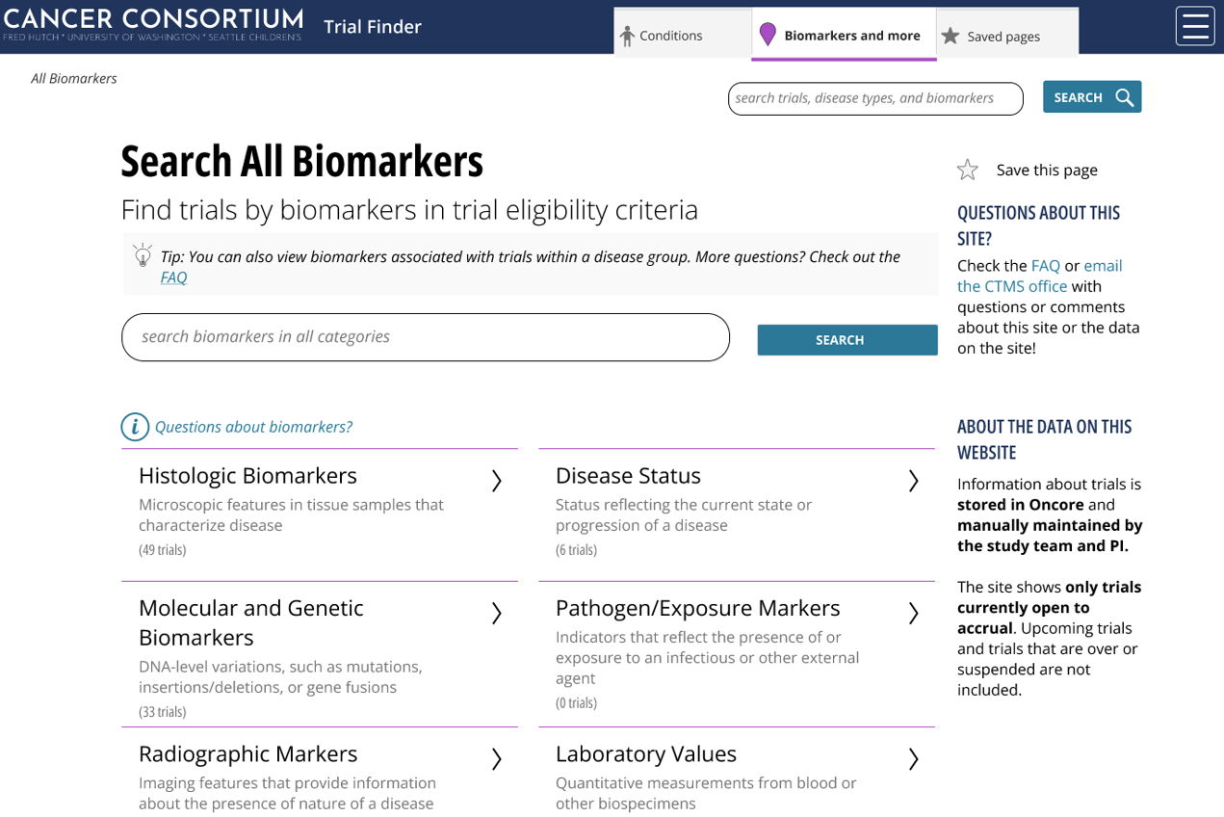The height and width of the screenshot is (817, 1224).
Task: Open the FAQ link in the tip box
Action: (x=173, y=277)
